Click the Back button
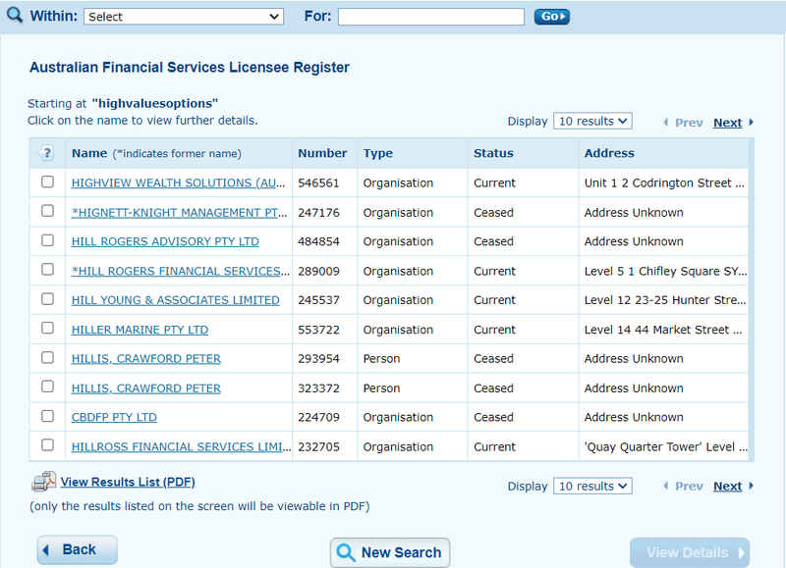This screenshot has width=786, height=568. [78, 550]
